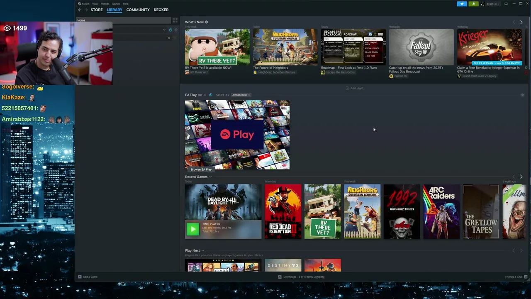Open Escape the Backrooms roadmap news

coord(353,47)
